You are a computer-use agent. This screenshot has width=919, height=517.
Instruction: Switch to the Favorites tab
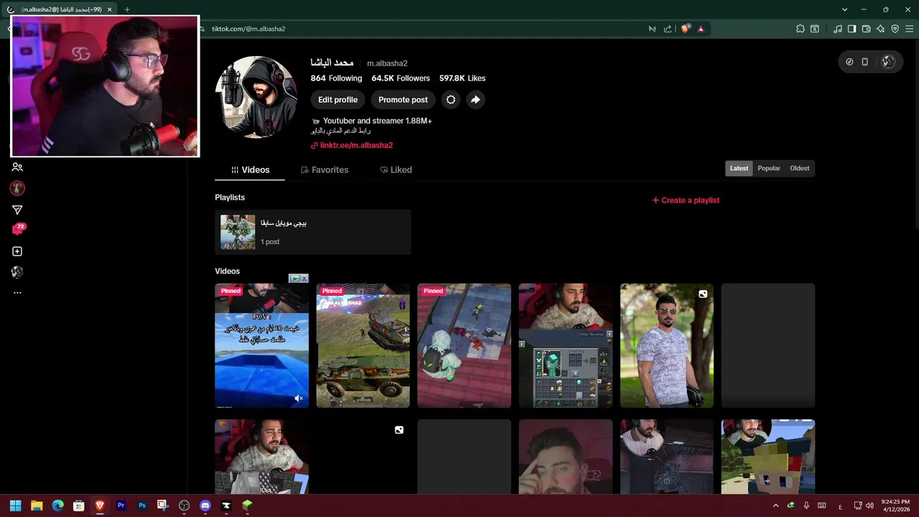[x=325, y=169]
